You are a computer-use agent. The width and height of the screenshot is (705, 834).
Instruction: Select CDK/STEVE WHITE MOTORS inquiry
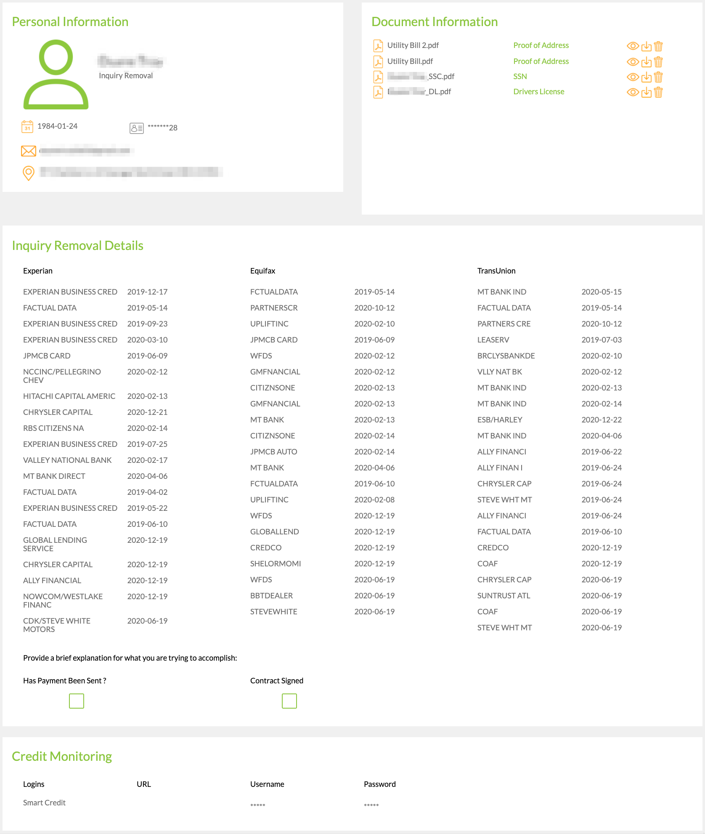(x=57, y=625)
